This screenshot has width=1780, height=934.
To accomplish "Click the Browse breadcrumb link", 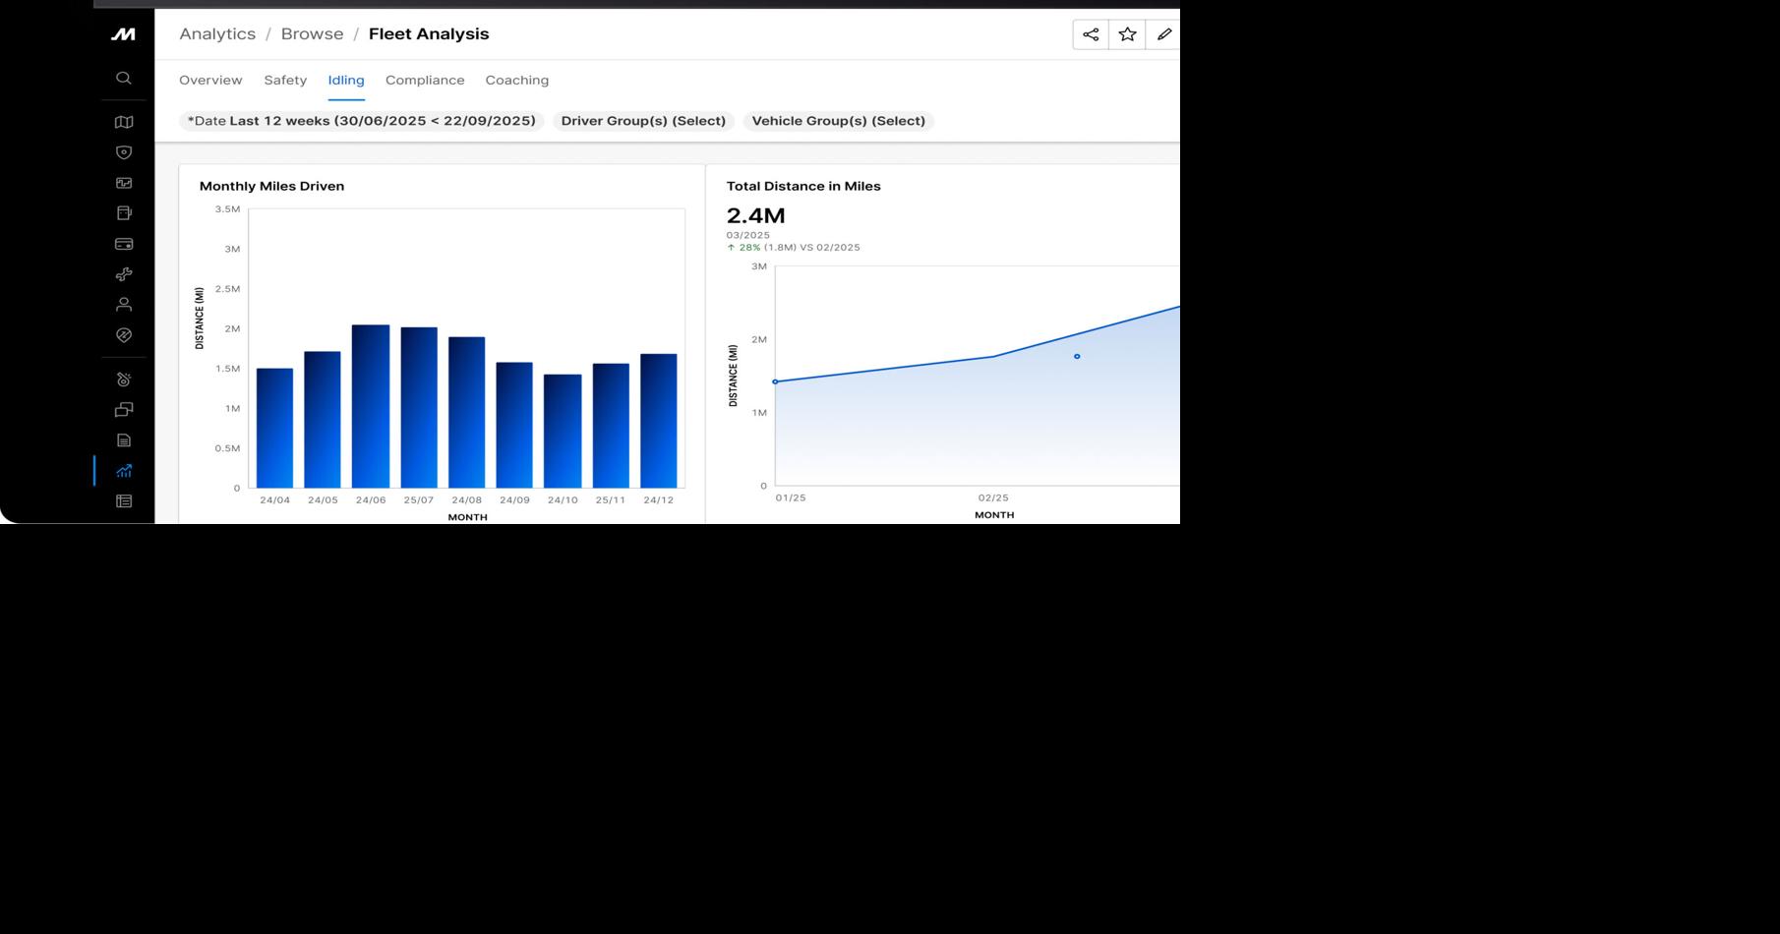I will (x=312, y=32).
